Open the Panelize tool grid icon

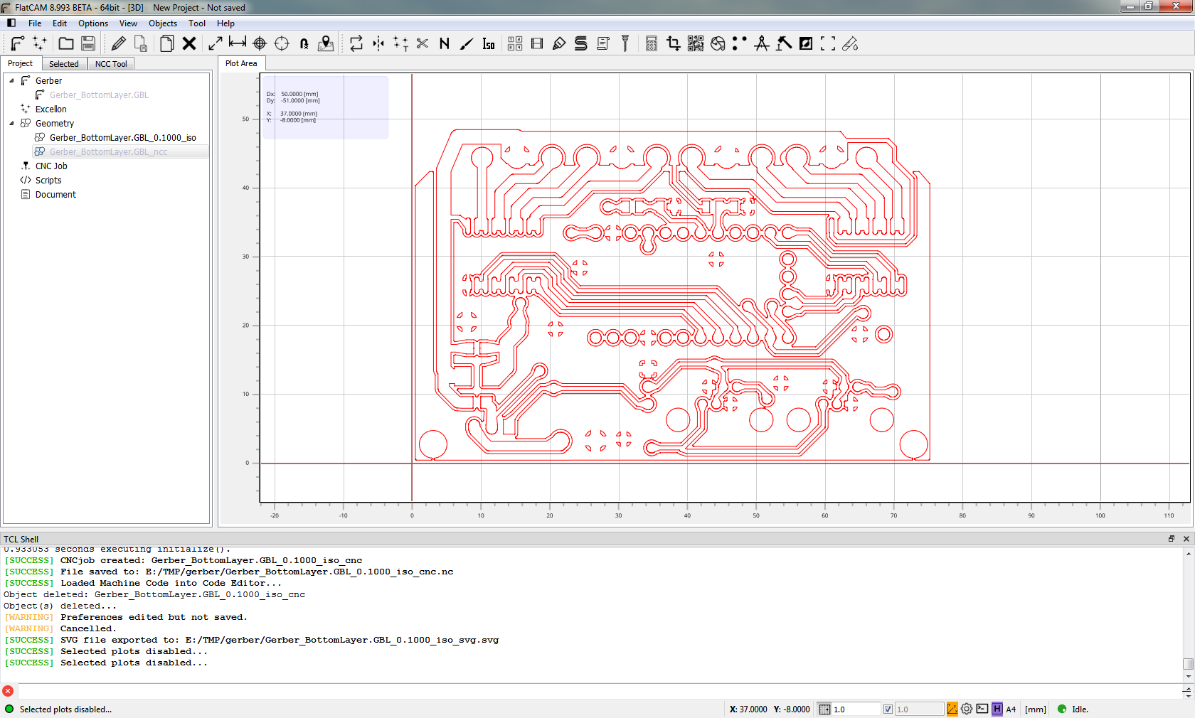pos(515,43)
